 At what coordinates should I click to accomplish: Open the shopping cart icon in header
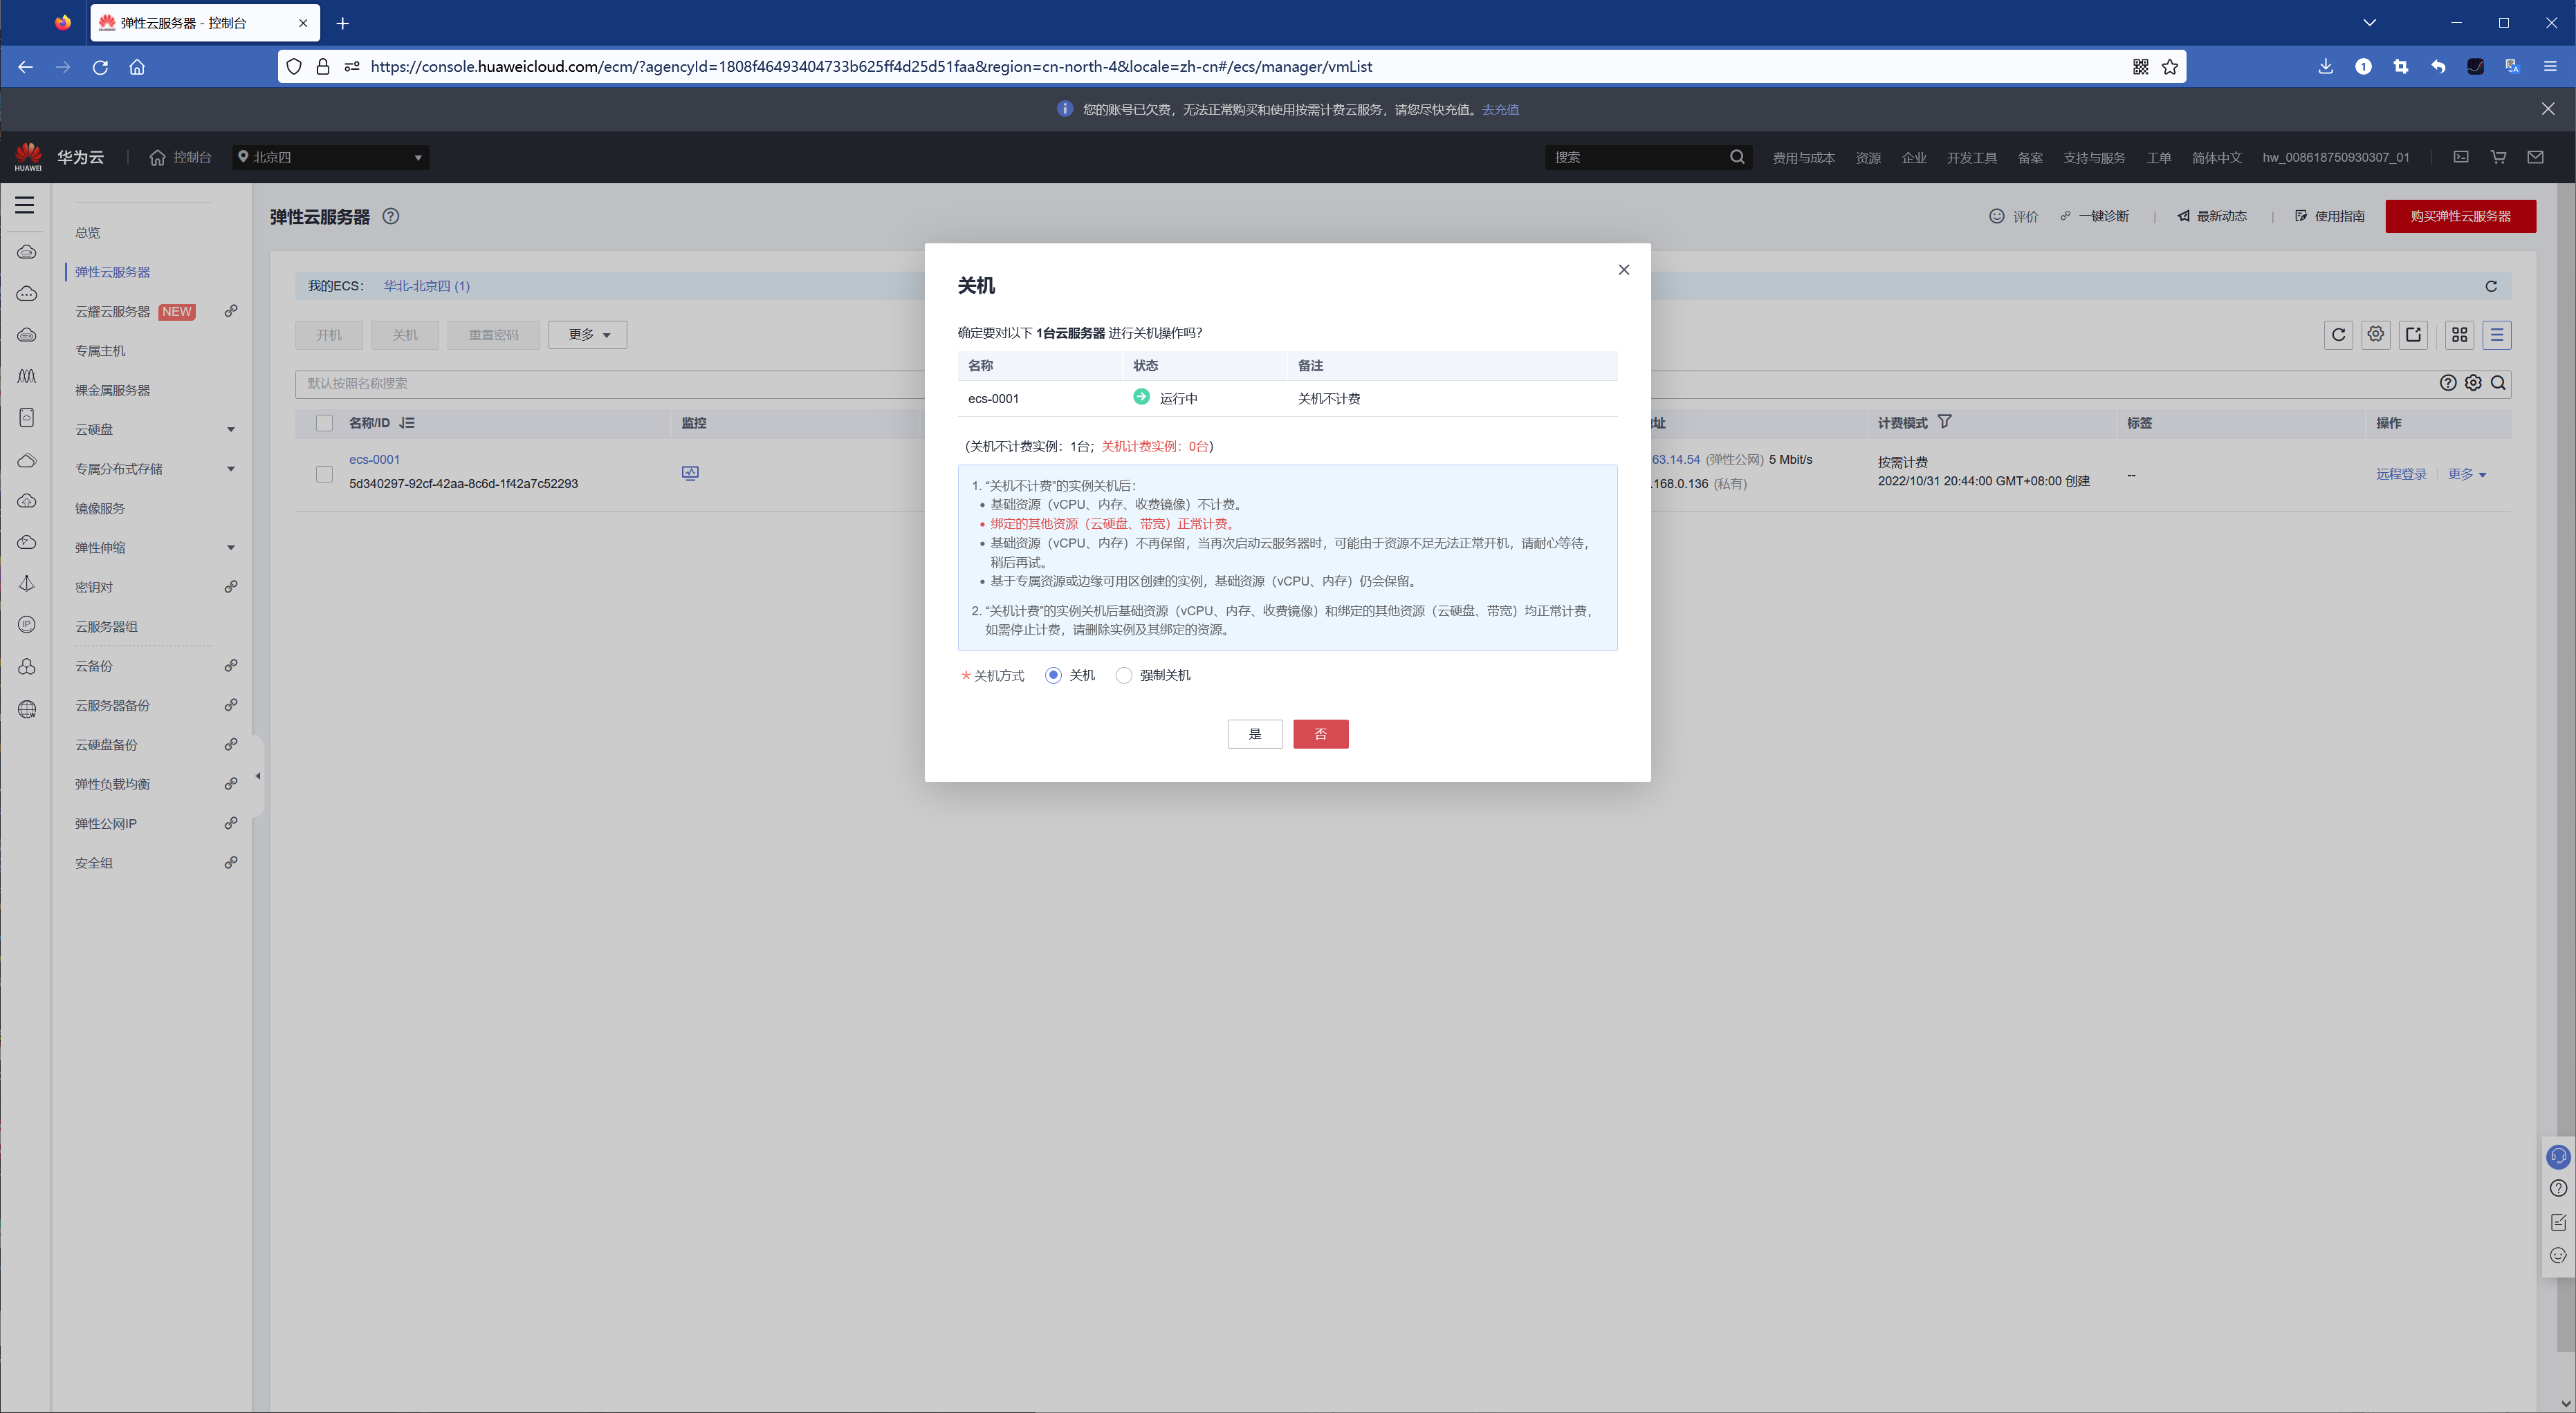click(2498, 157)
